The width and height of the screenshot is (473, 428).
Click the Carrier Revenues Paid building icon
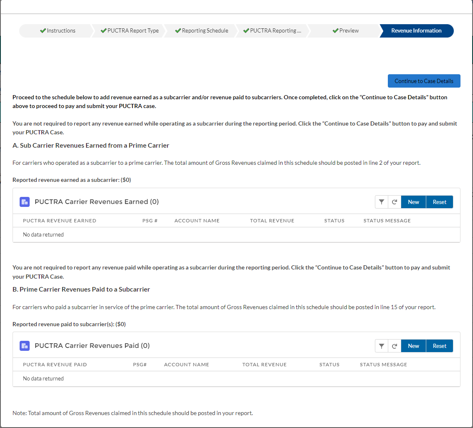click(x=25, y=346)
